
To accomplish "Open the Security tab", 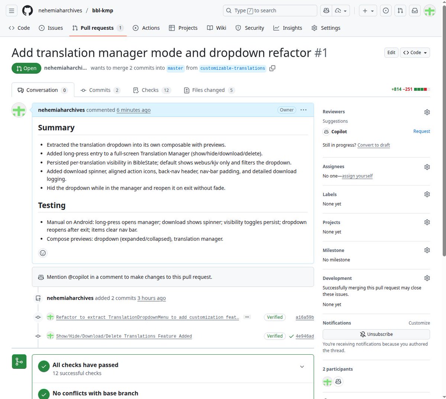I will tap(250, 28).
